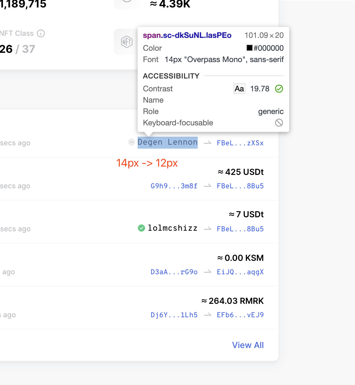
Task: Open recipient address EiJQ...aqgX
Action: (x=240, y=272)
